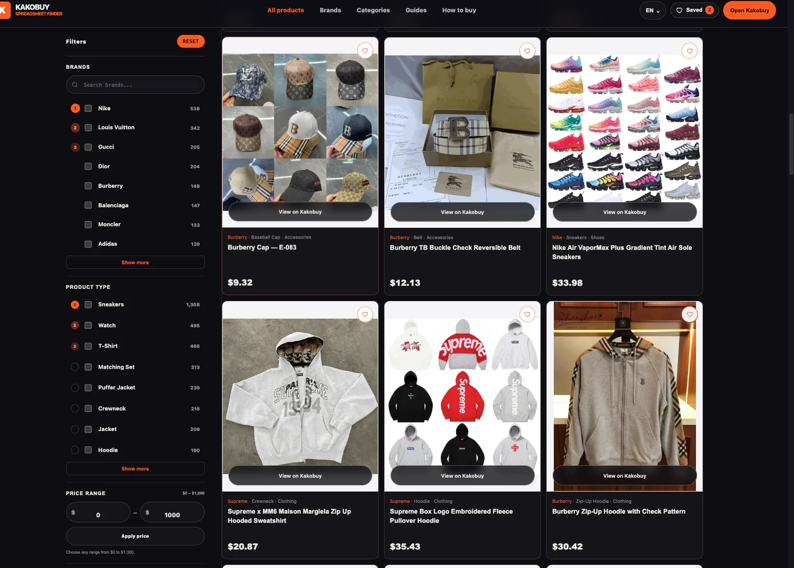
Task: Apply the price range
Action: click(x=135, y=536)
